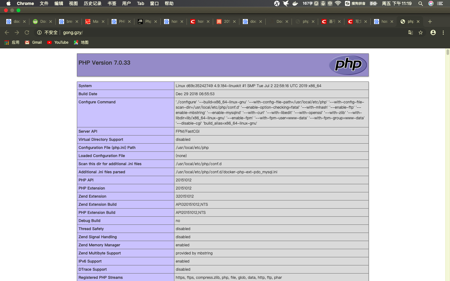This screenshot has width=450, height=281.
Task: Open the YouTube bookmark
Action: [58, 42]
